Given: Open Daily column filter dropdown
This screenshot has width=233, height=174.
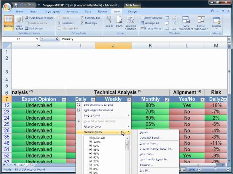Looking at the screenshot, I should tap(93, 100).
